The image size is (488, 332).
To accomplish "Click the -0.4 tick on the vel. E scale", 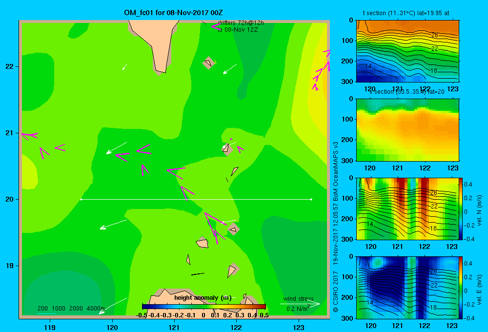I will [469, 318].
